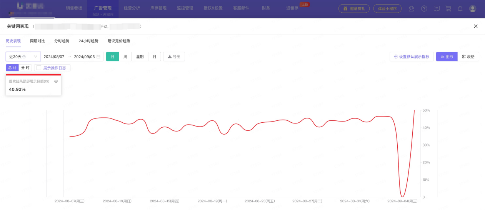The height and width of the screenshot is (210, 485).
Task: Select the 搜索结果顶部展示份额(IS) metric card
Action: (33, 85)
